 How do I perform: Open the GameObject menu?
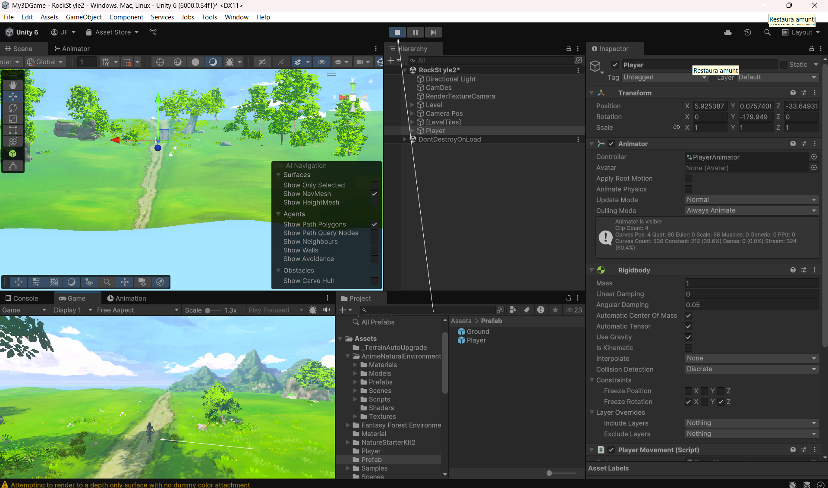tap(84, 17)
